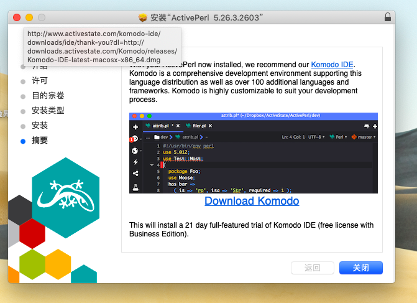Open the Komodo IDE hyperlink
Viewport: 417px width, 303px height.
(332, 65)
